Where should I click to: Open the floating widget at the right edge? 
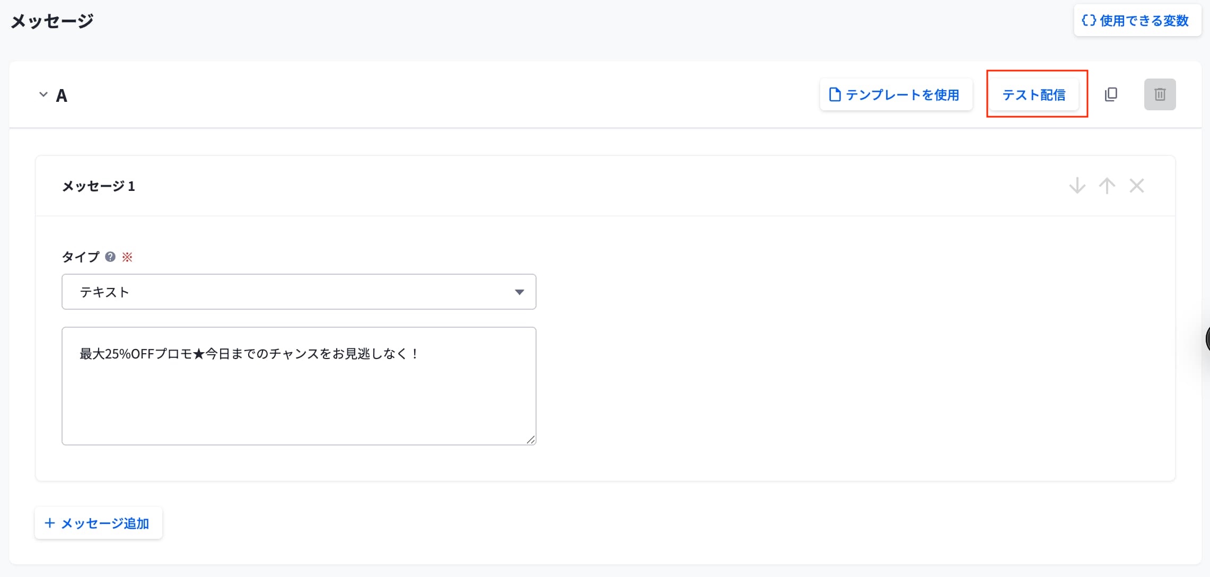point(1207,339)
